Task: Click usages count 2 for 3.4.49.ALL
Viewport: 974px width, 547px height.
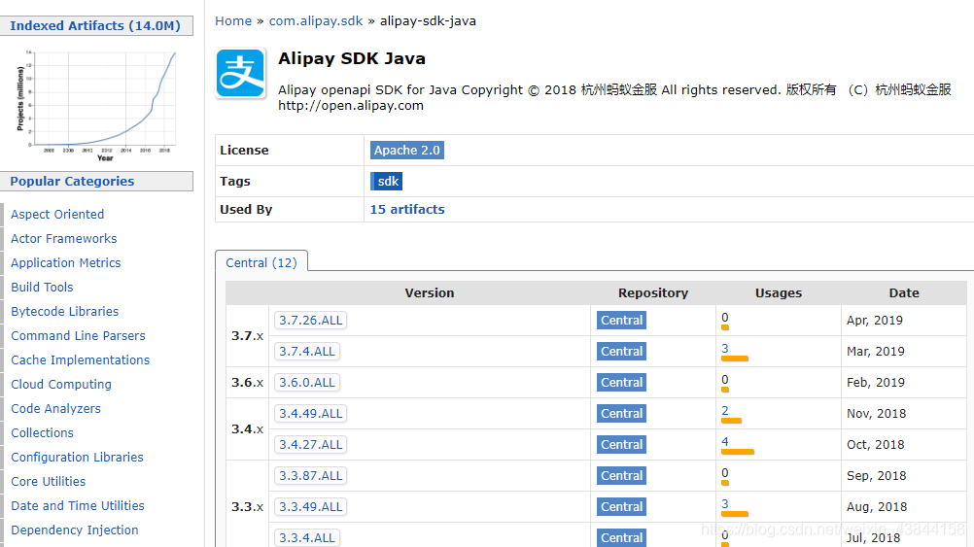Action: point(725,410)
